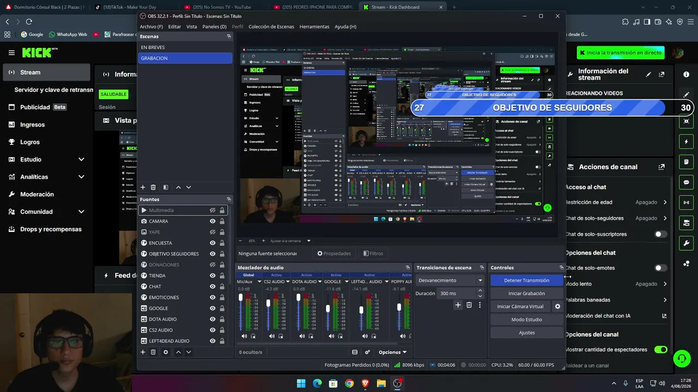Hide the OBJETIVO SEGUIDORES source
This screenshot has width=698, height=392.
click(213, 254)
